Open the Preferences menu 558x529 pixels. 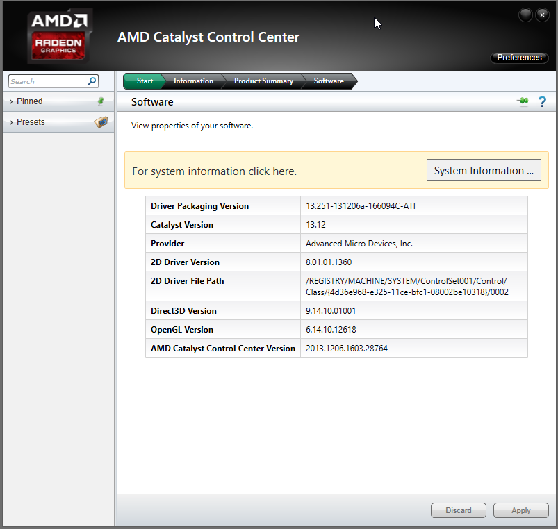(519, 58)
